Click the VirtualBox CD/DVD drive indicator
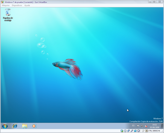Screen dimensions: 164x133 point(125,131)
